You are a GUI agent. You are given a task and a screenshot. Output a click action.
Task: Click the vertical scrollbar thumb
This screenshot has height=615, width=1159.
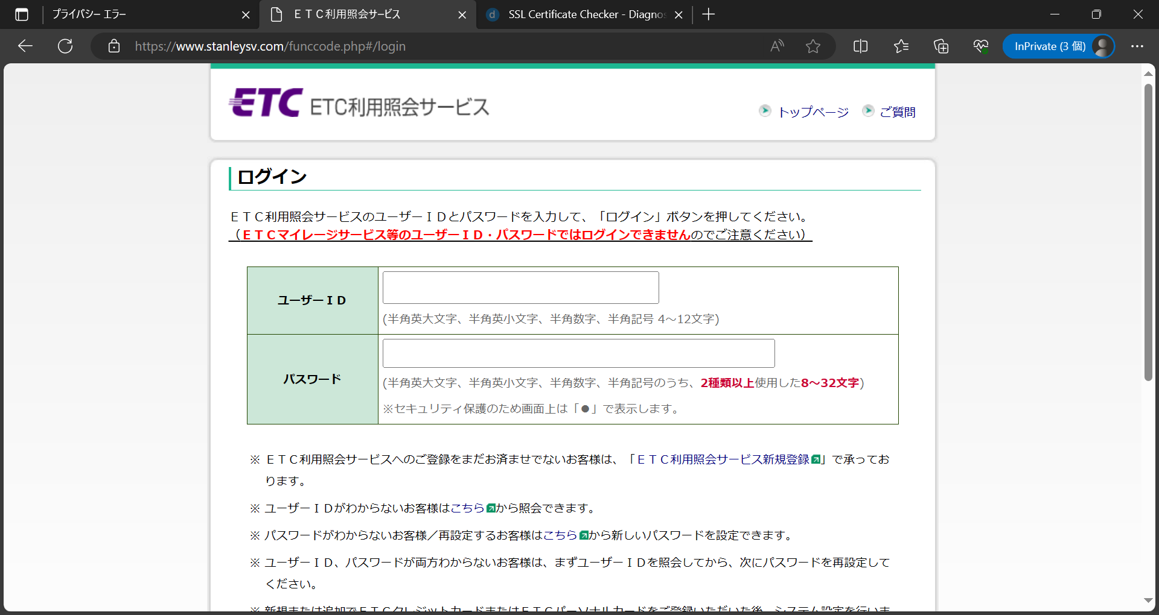coord(1148,232)
